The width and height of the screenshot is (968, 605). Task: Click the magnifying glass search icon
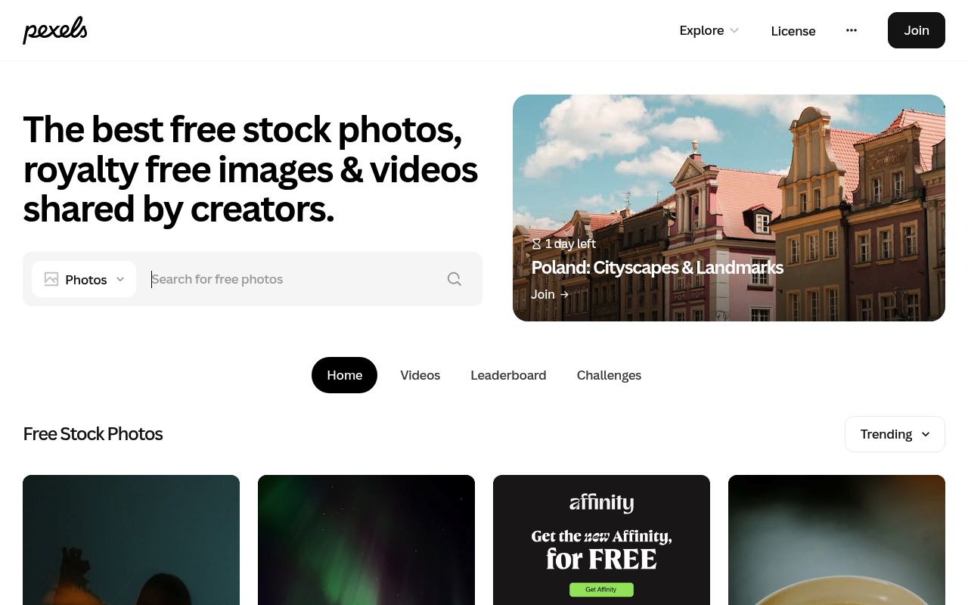click(x=454, y=279)
